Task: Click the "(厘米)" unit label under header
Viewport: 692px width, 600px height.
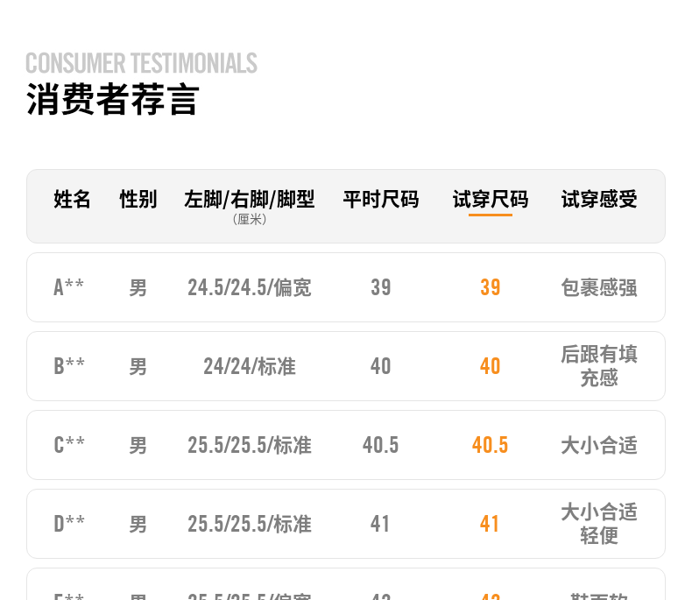Action: point(250,220)
